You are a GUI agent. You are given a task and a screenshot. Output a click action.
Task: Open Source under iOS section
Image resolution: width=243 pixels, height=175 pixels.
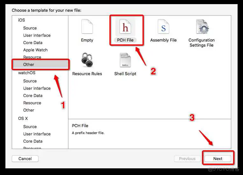click(x=30, y=28)
